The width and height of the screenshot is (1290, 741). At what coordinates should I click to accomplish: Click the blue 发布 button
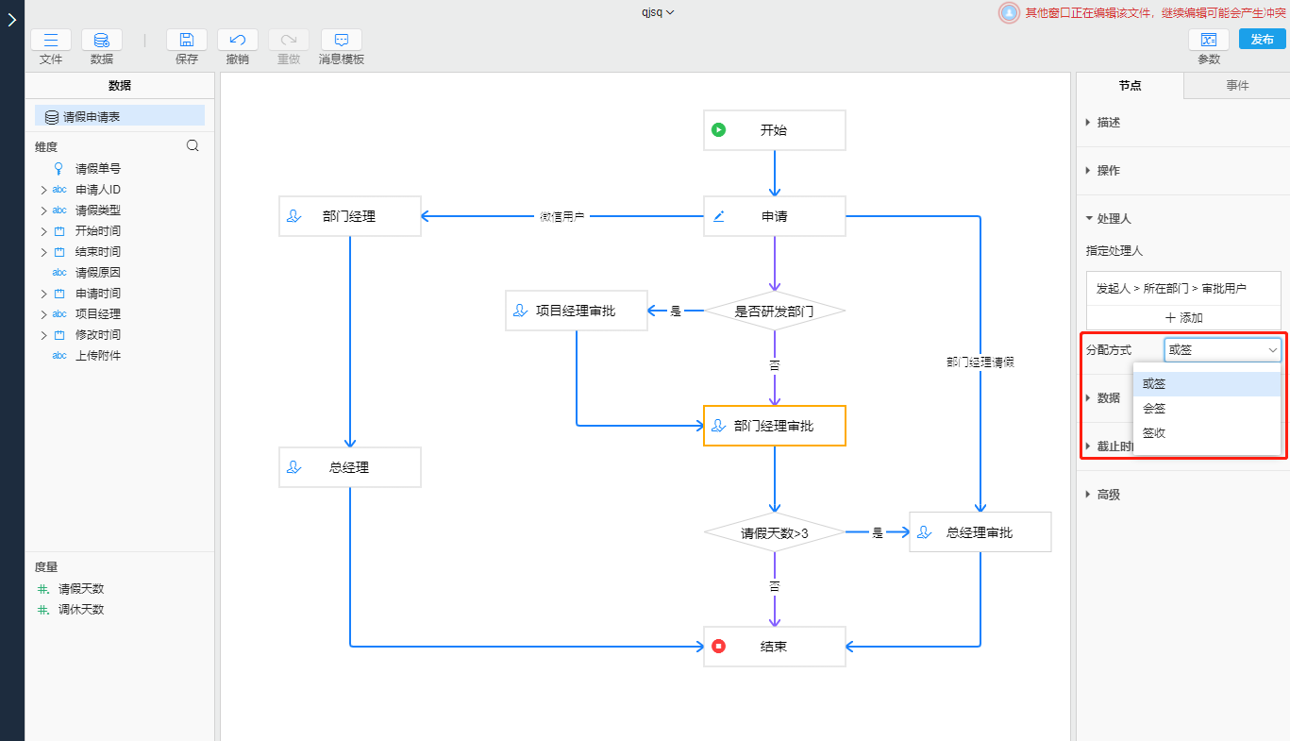(x=1262, y=40)
